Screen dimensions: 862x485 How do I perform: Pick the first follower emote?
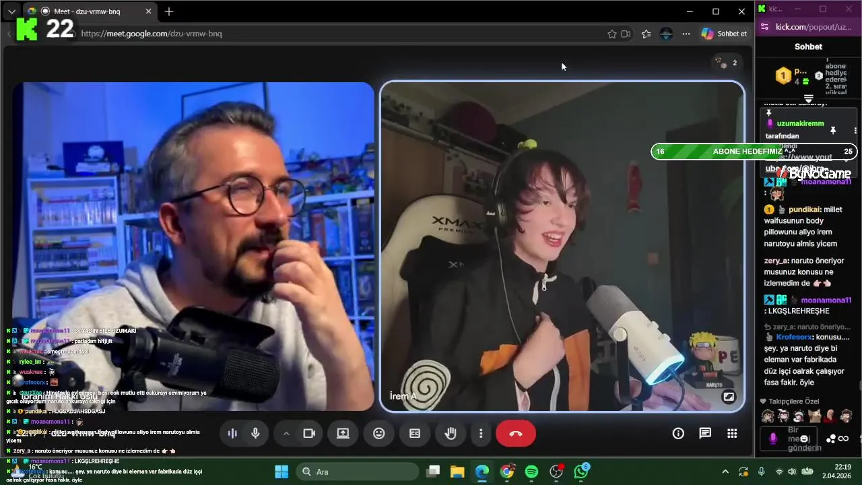pos(767,416)
